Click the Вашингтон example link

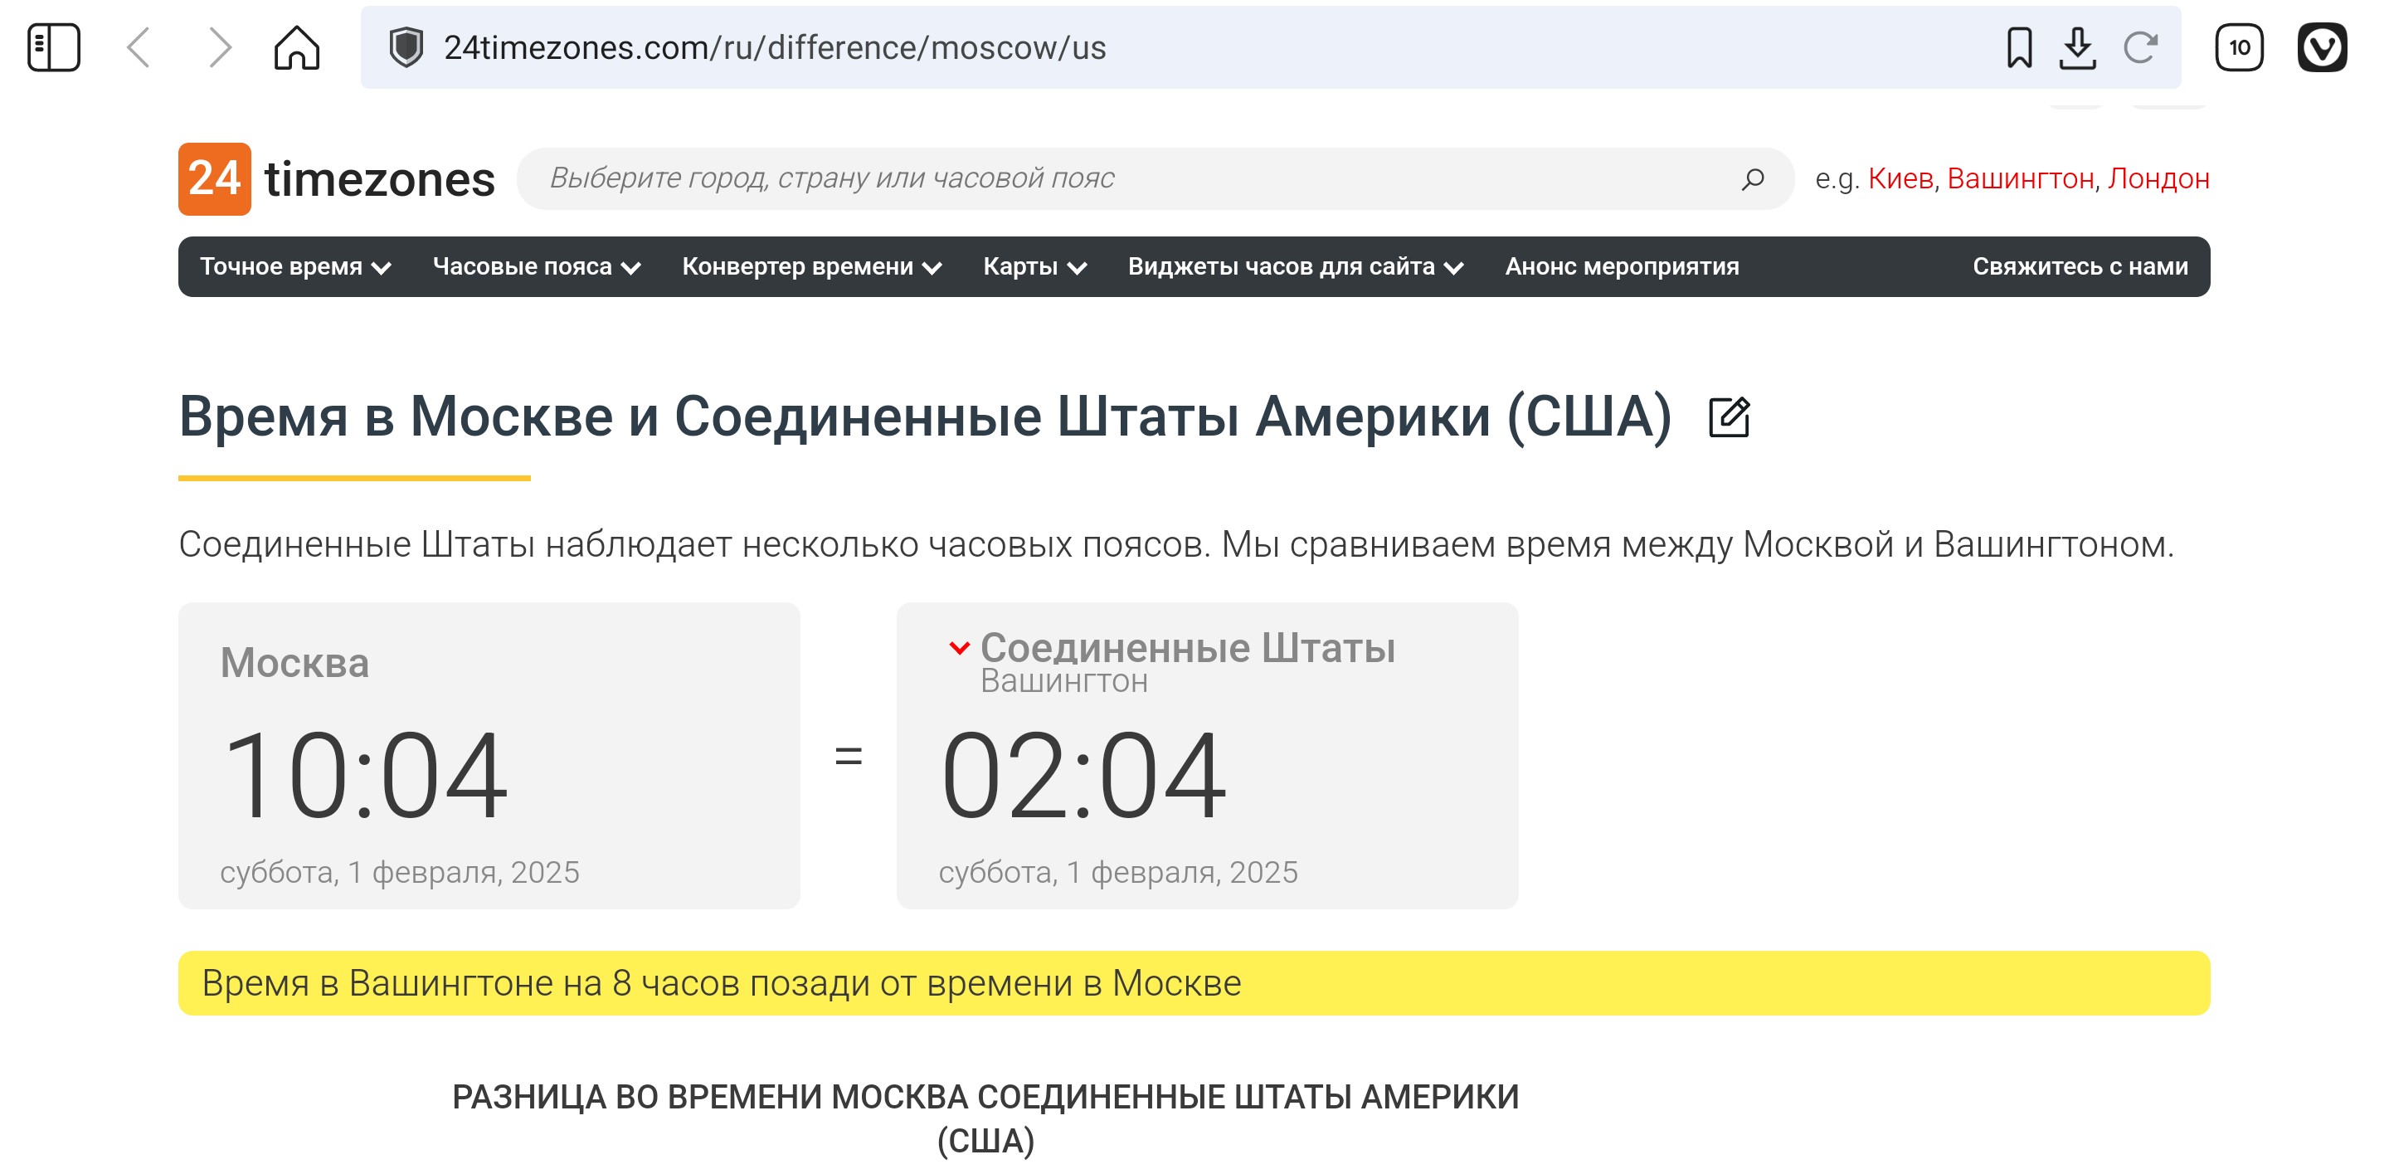2020,179
